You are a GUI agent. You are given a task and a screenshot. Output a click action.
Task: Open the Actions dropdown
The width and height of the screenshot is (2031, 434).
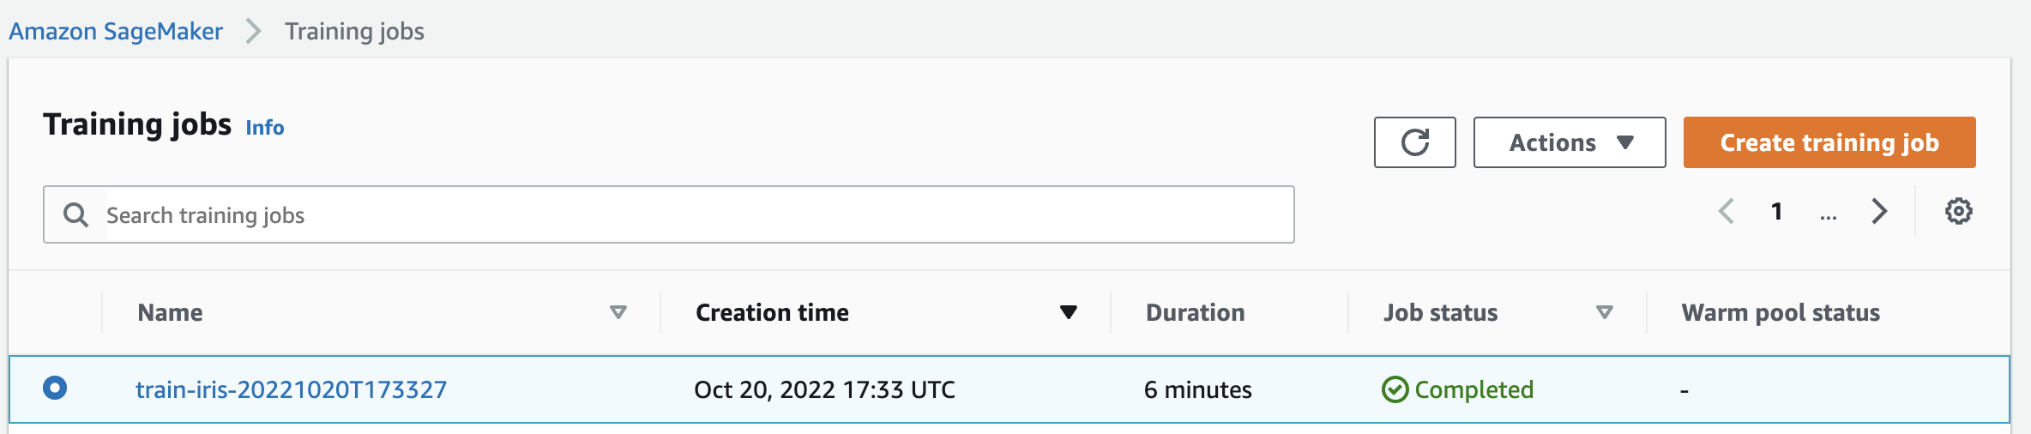pos(1569,142)
